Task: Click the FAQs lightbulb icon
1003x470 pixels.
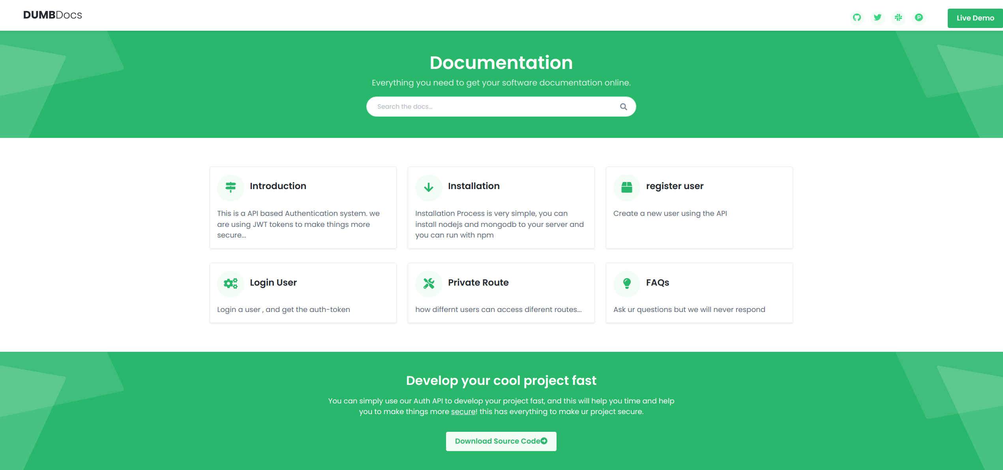Action: [627, 283]
